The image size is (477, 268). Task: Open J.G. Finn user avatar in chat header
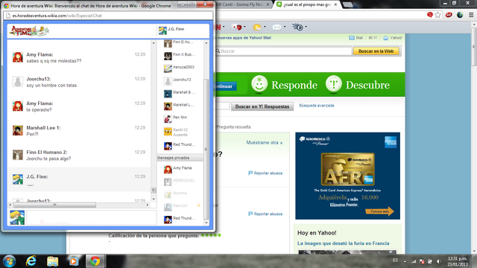click(162, 31)
